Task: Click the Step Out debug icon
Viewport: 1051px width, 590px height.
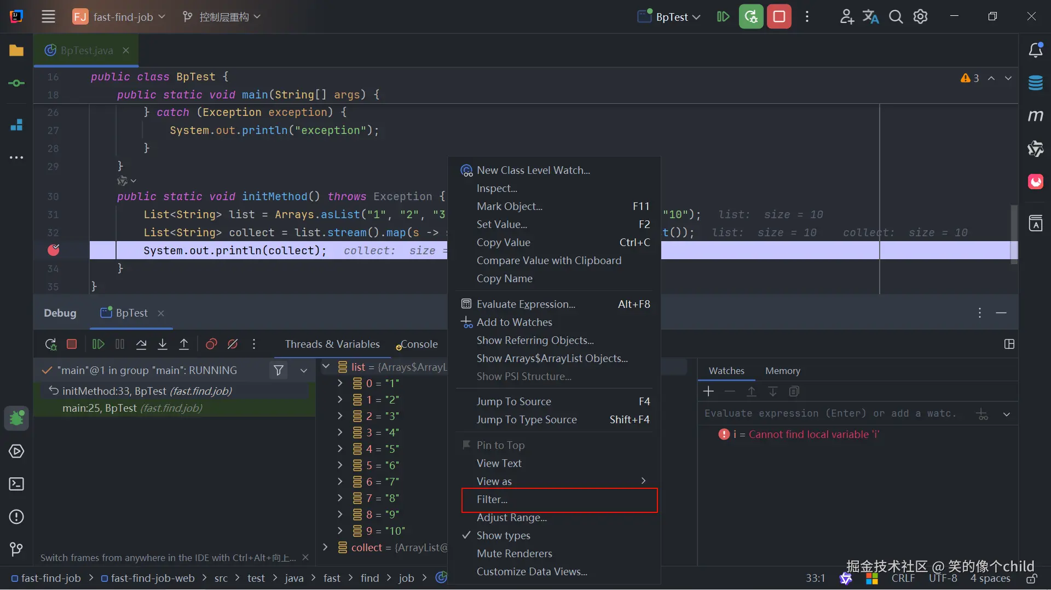Action: tap(184, 344)
